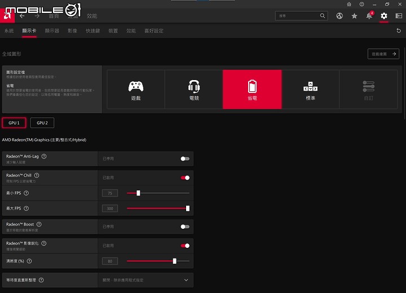
Task: Select the custom profile with sliders icon
Action: [x=368, y=89]
